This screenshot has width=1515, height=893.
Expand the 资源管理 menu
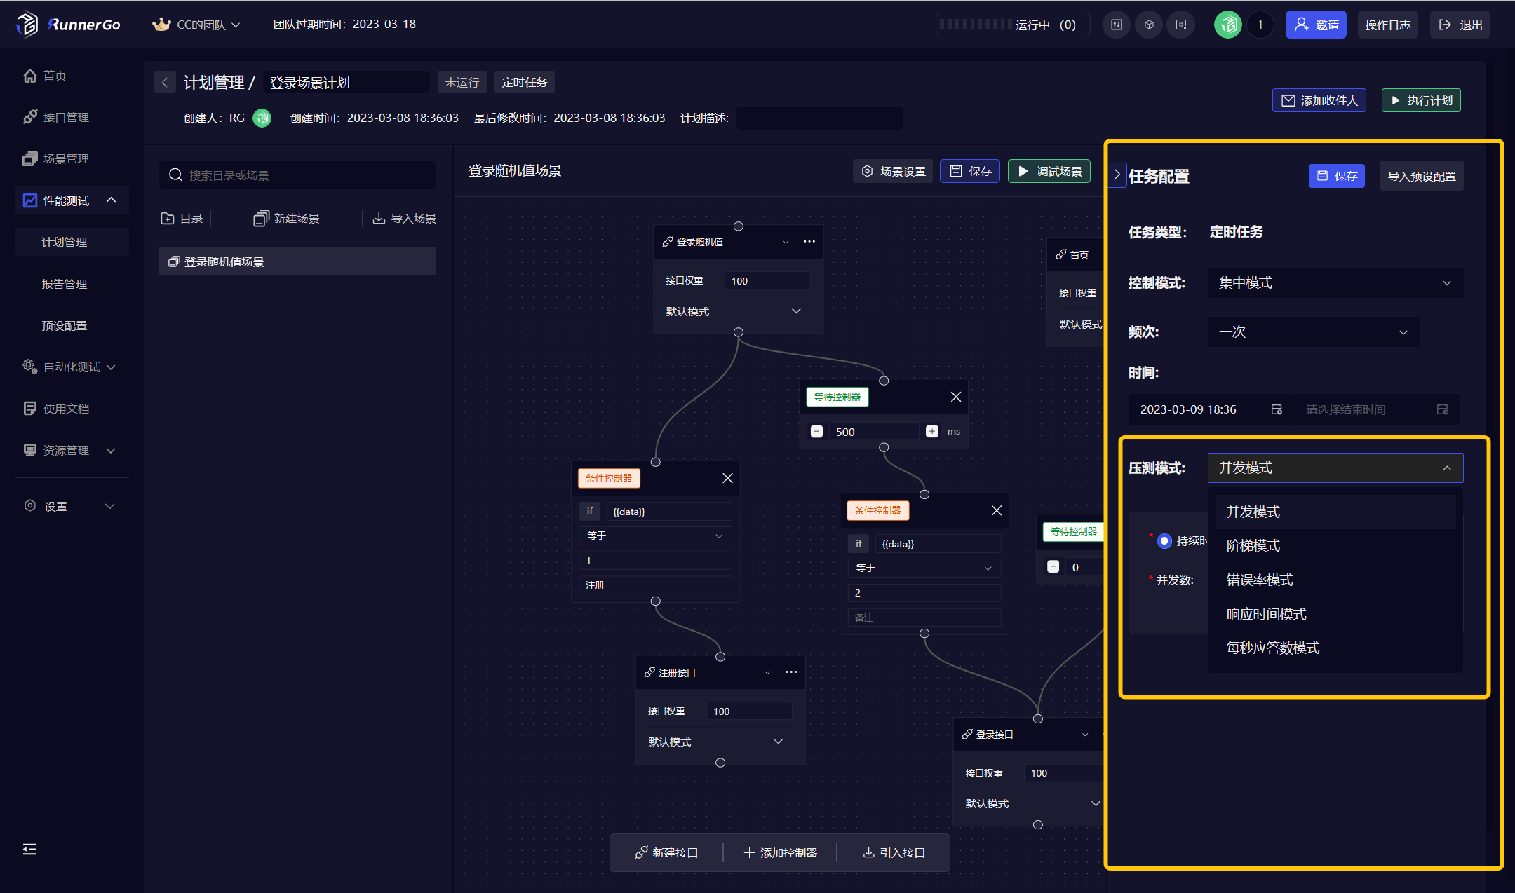pos(111,451)
